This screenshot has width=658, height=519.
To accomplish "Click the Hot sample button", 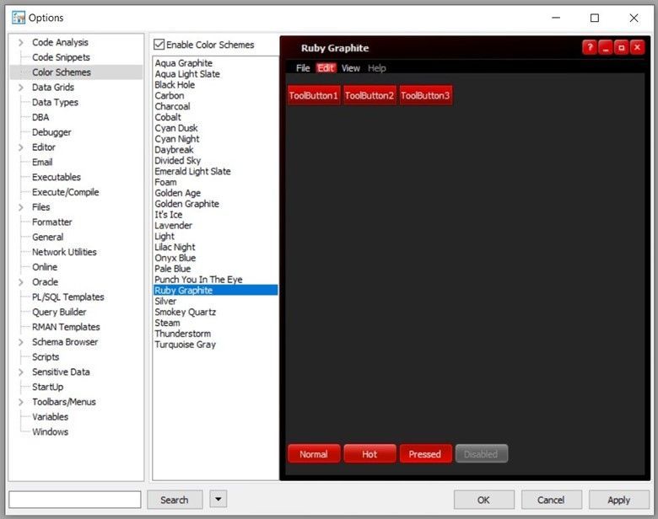I will 369,454.
